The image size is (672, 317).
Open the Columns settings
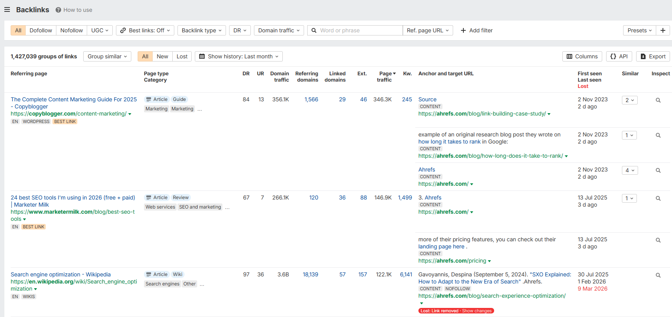(x=582, y=56)
